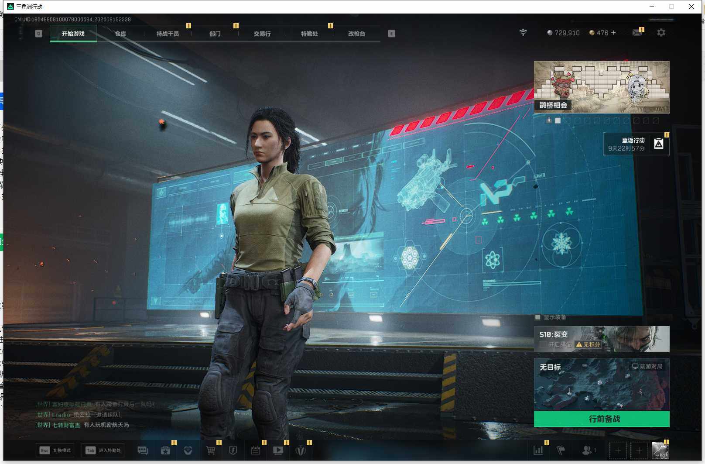705x464 pixels.
Task: Click the Tab 进入特勤处 button
Action: coord(104,450)
